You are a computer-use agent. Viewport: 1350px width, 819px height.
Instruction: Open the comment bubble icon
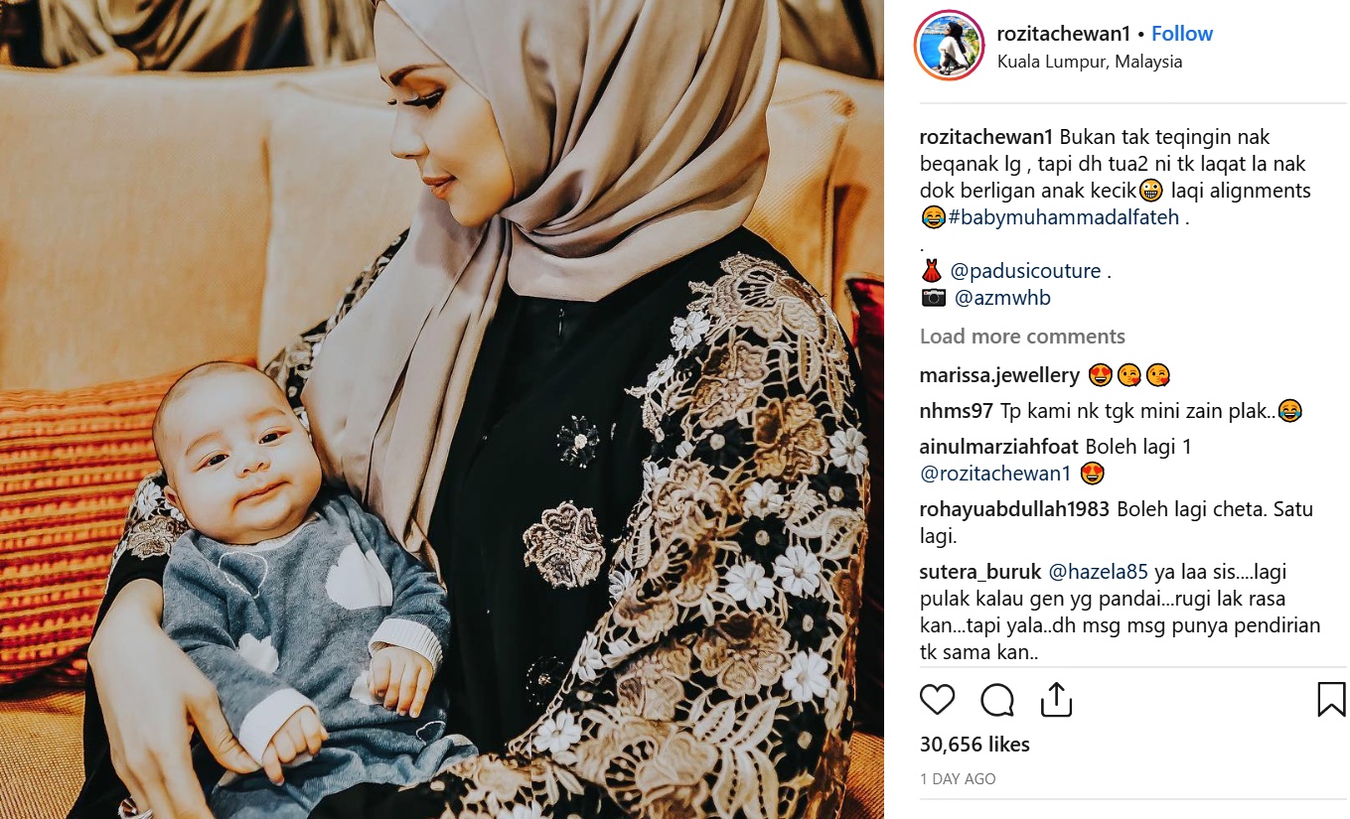click(x=996, y=700)
